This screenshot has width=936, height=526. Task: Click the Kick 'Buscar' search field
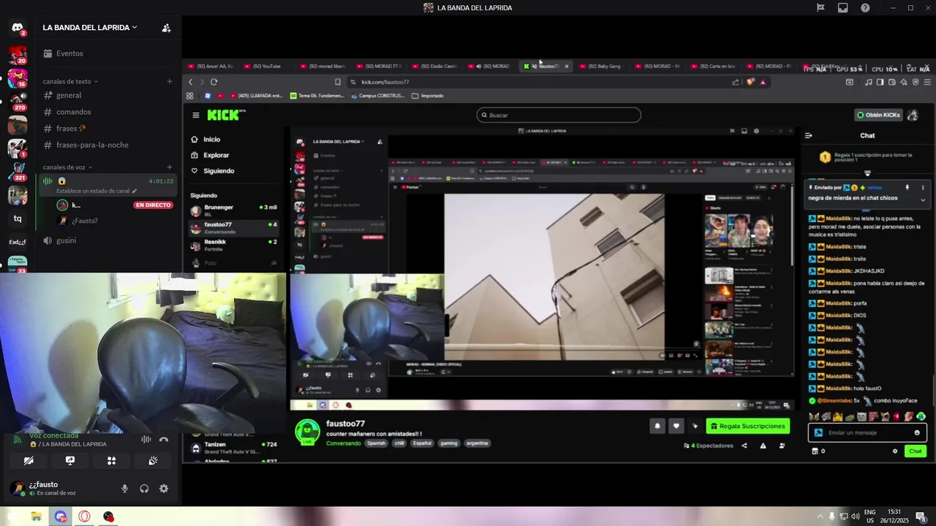[x=559, y=115]
